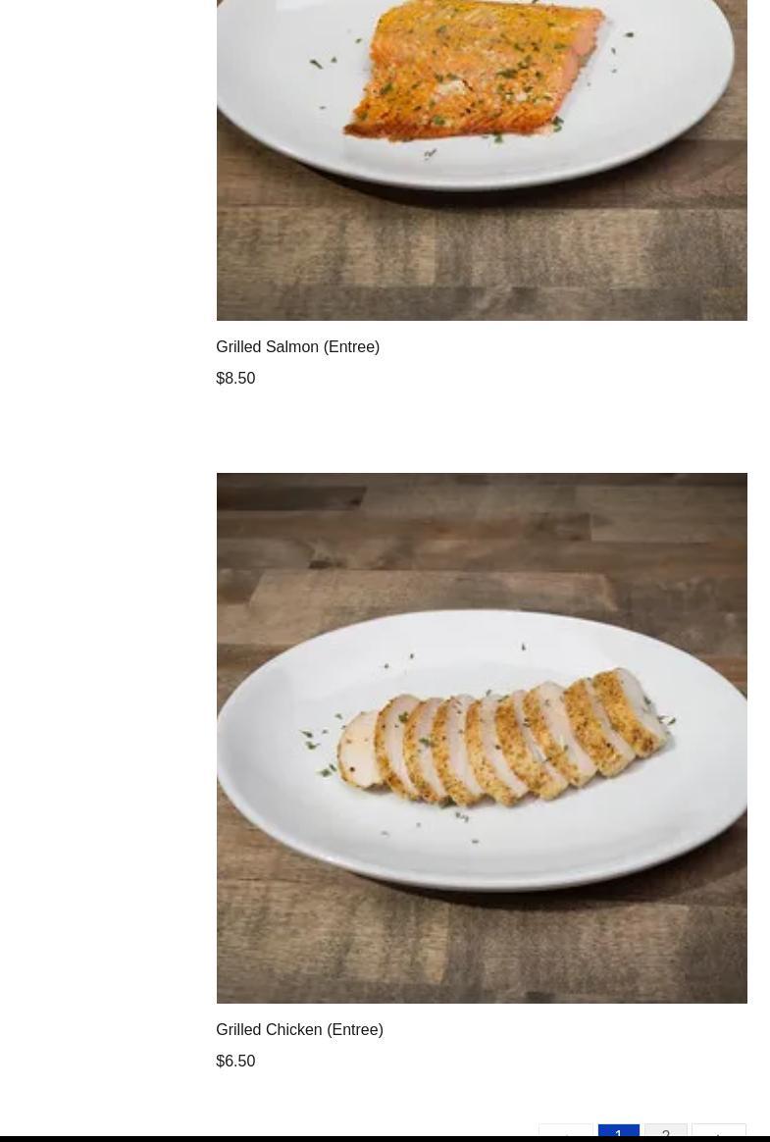The height and width of the screenshot is (1142, 770).
Task: Select the sliced chicken breast on the plate
Action: 502,739
